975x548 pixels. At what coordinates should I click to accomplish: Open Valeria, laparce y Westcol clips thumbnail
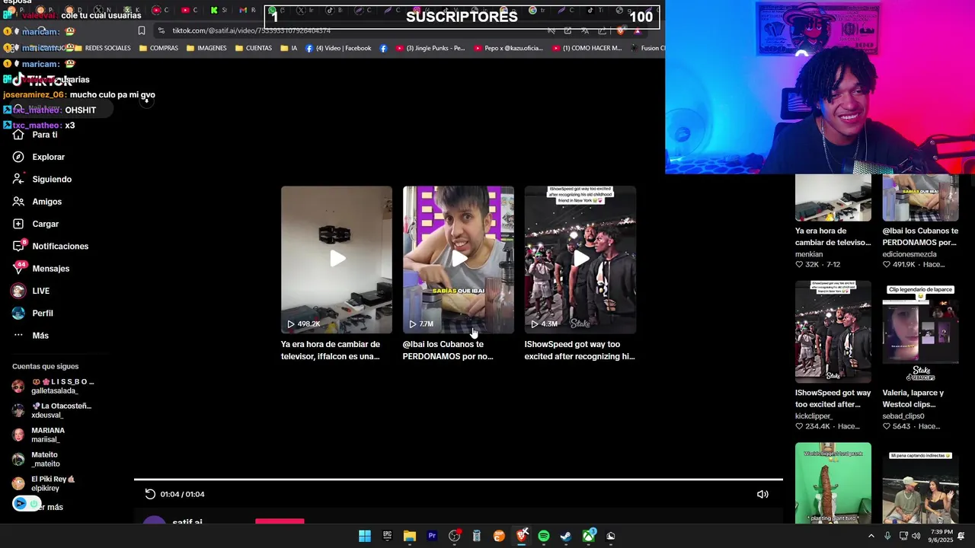pyautogui.click(x=920, y=333)
